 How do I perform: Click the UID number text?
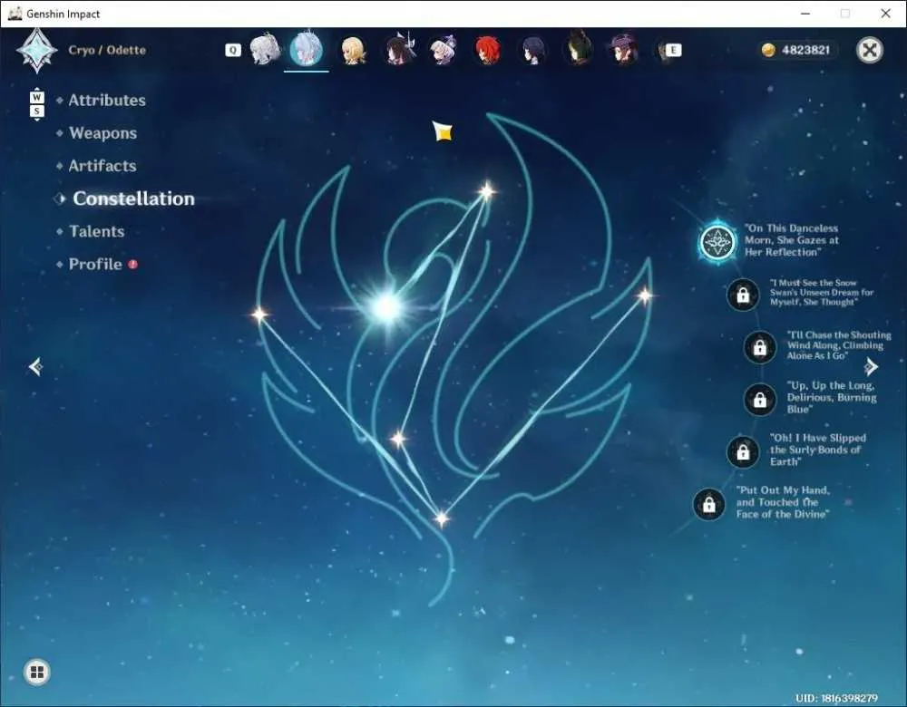pos(836,698)
